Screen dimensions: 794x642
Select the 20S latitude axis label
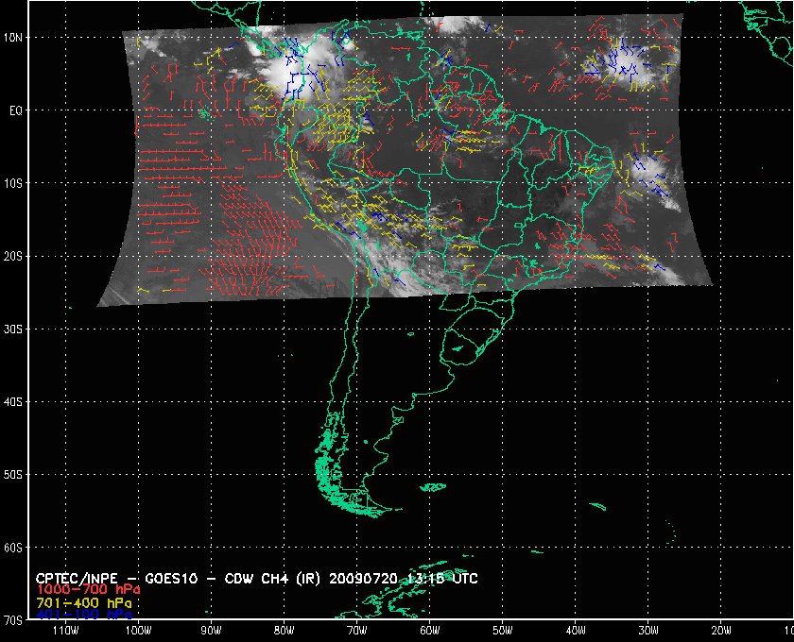(x=15, y=256)
